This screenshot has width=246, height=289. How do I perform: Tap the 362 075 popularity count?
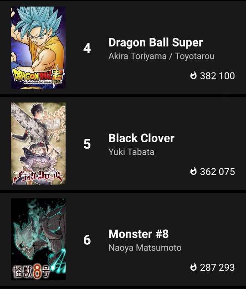[x=217, y=171]
